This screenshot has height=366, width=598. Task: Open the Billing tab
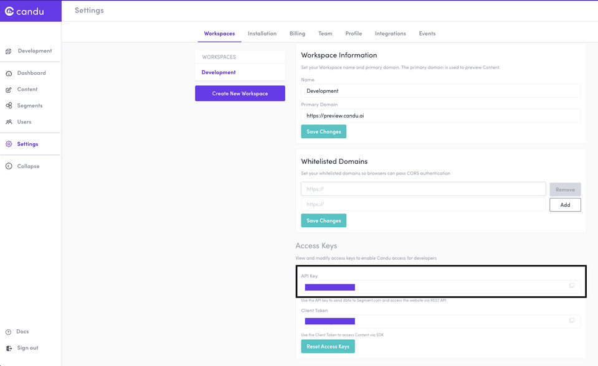coord(297,34)
